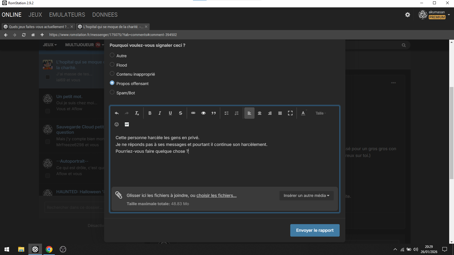Maximize the editor with the fullscreen icon

pyautogui.click(x=290, y=113)
